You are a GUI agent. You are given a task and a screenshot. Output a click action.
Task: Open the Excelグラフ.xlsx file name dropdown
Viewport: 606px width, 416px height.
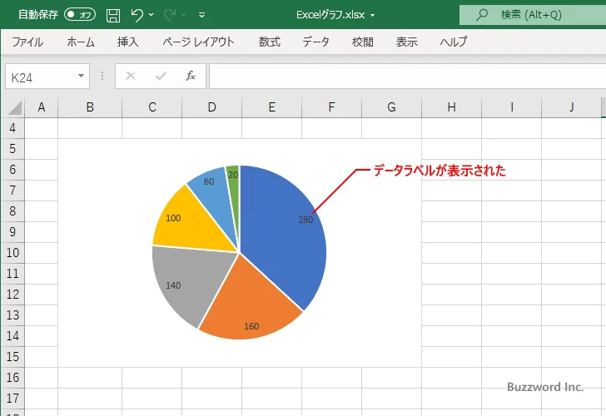pos(373,15)
